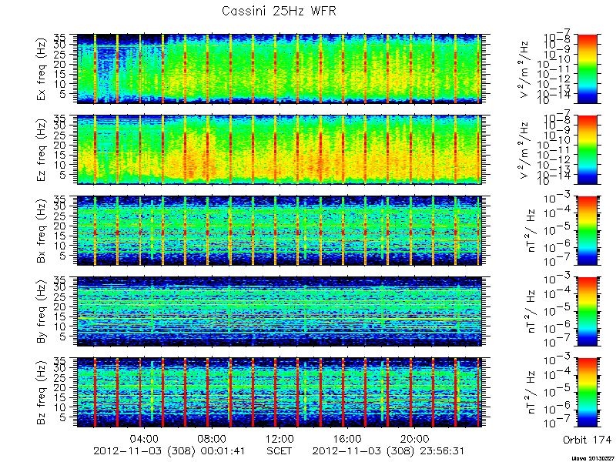The image size is (616, 462).
Task: Select end time 2012-11-03 (308) 23:56:31
Action: pos(388,450)
